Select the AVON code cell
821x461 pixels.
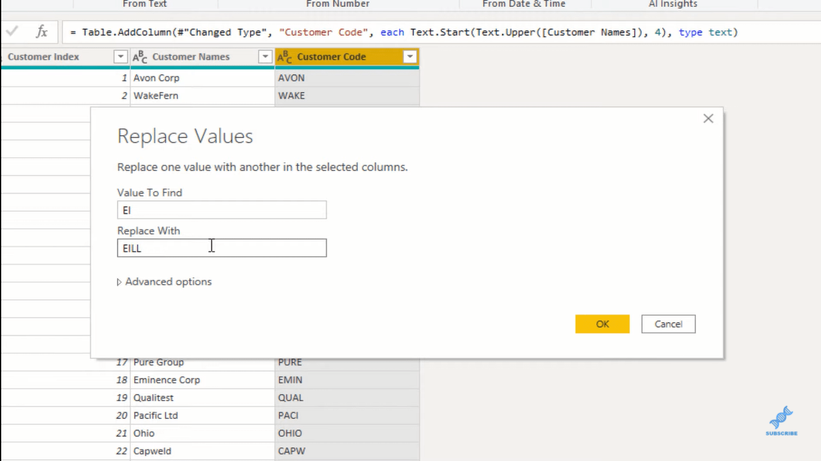tap(347, 78)
